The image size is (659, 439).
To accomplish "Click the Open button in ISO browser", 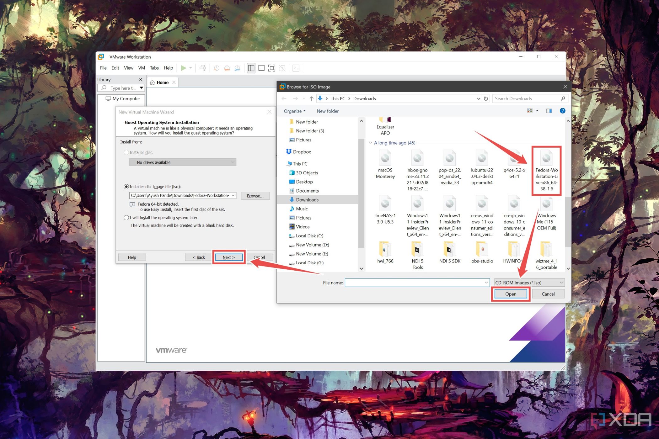I will tap(511, 294).
